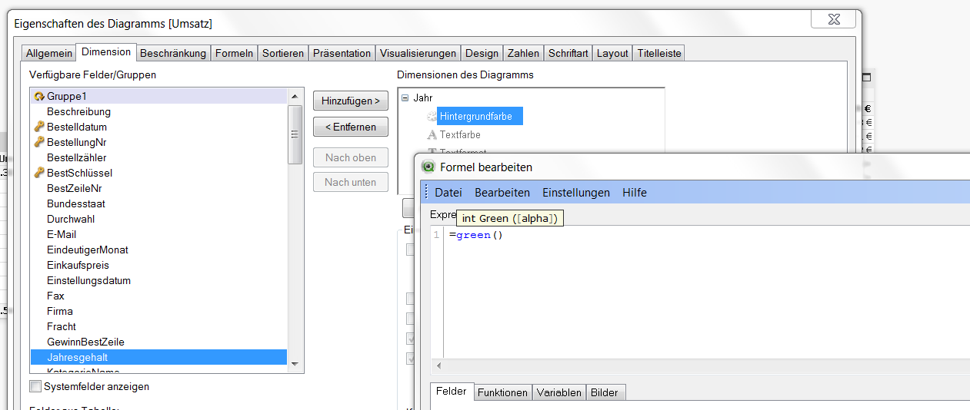Open the Einstellungen menu
Image resolution: width=970 pixels, height=410 pixels.
[576, 193]
